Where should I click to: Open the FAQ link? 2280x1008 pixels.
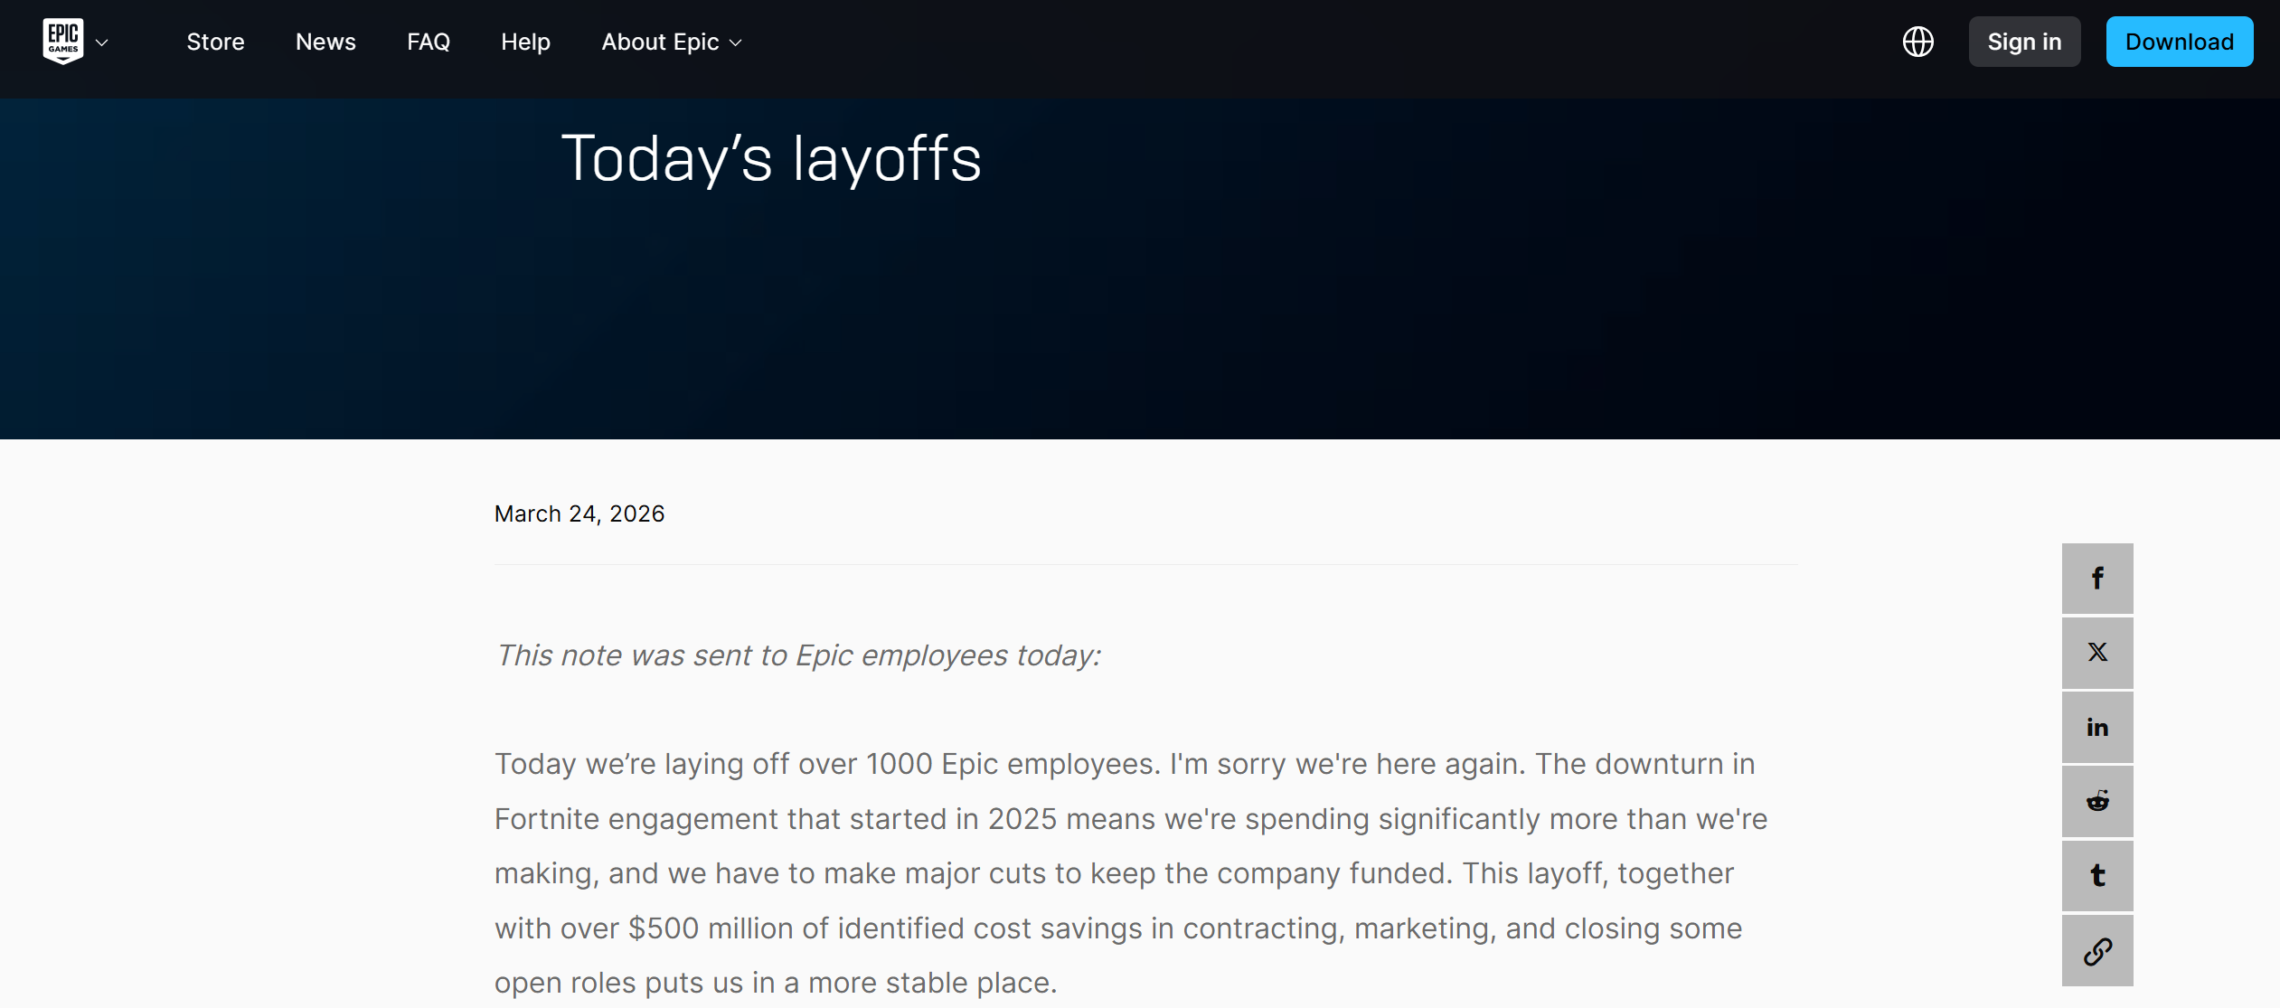429,42
